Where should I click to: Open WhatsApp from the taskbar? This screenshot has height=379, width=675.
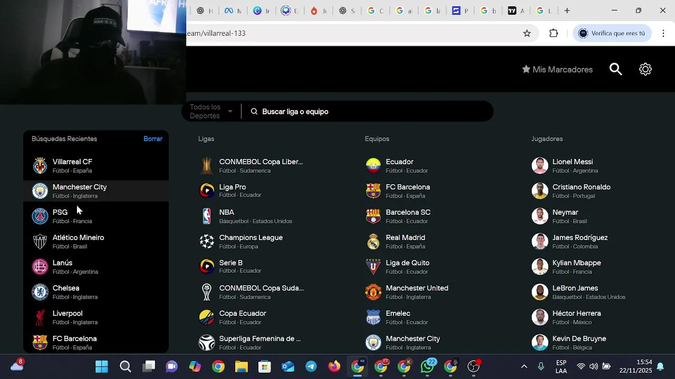pyautogui.click(x=427, y=366)
